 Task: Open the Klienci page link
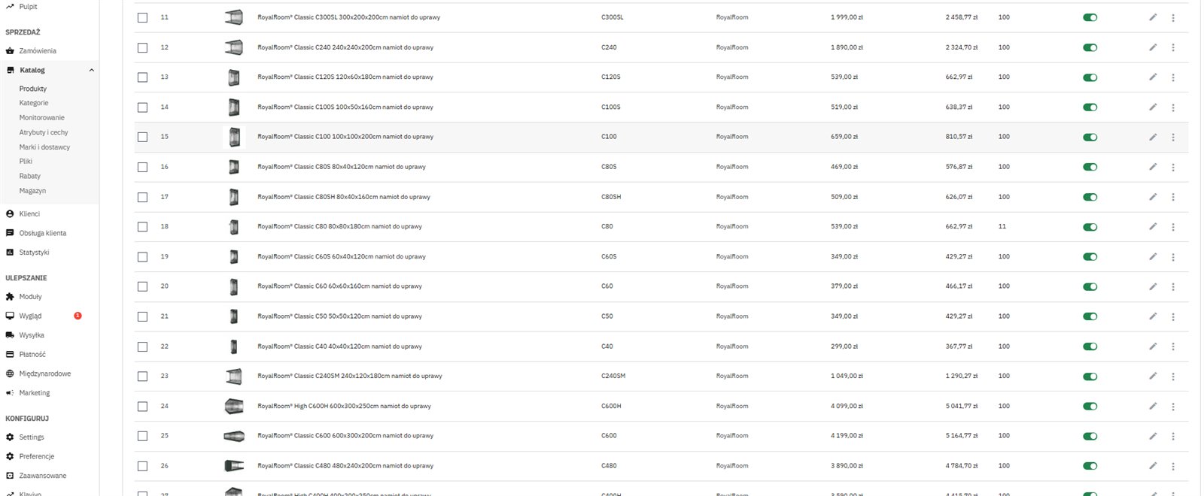click(29, 214)
